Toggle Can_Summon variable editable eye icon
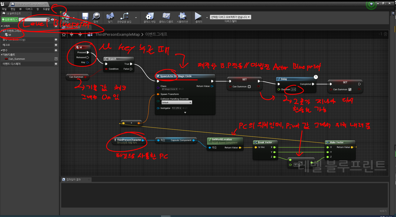 point(56,59)
